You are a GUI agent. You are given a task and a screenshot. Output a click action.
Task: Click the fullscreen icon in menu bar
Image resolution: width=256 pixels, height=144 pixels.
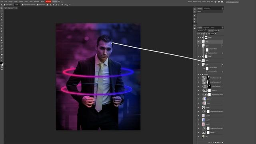coord(62,2)
